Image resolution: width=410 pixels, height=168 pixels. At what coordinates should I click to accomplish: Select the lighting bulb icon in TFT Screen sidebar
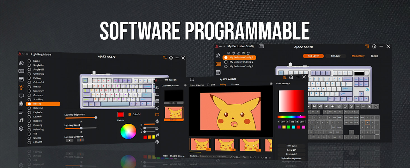pyautogui.click(x=157, y=108)
